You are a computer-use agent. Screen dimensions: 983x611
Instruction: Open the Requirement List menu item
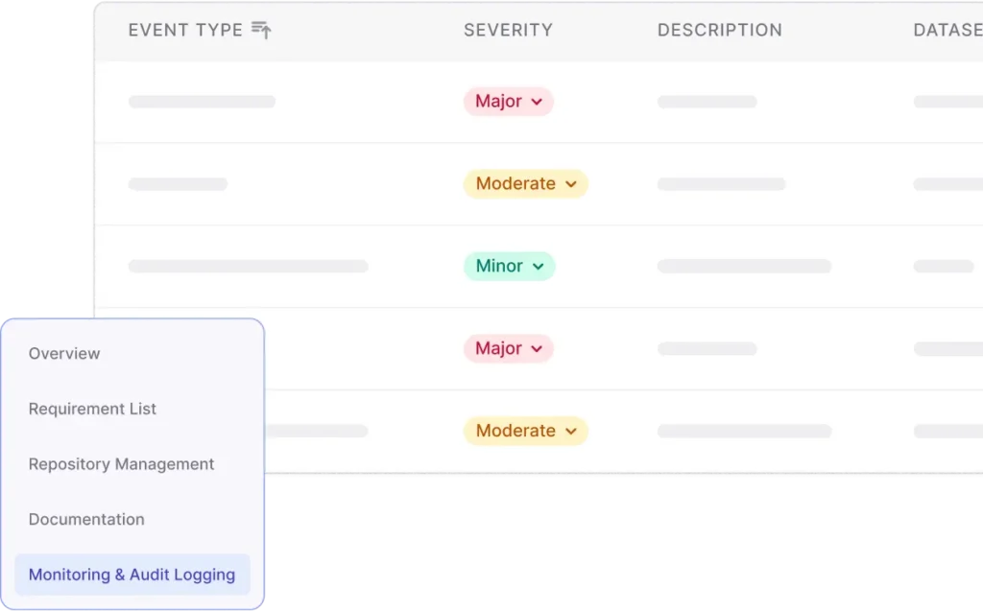coord(92,410)
